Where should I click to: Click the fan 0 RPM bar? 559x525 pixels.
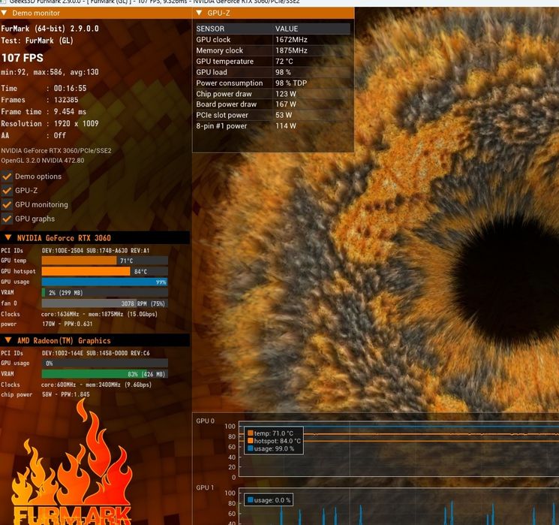click(105, 303)
